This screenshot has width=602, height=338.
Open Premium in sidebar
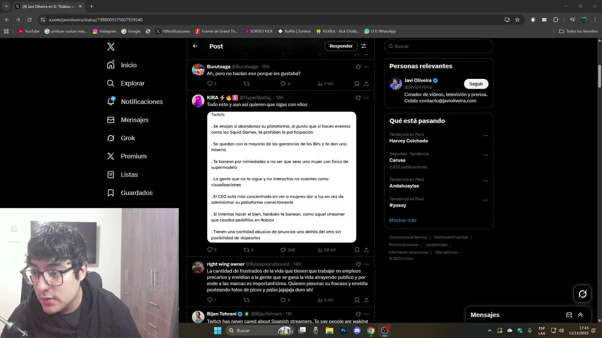click(x=127, y=156)
